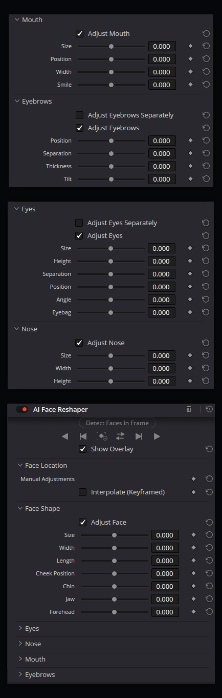Track forward play arrow
The height and width of the screenshot is (698, 222).
click(157, 436)
